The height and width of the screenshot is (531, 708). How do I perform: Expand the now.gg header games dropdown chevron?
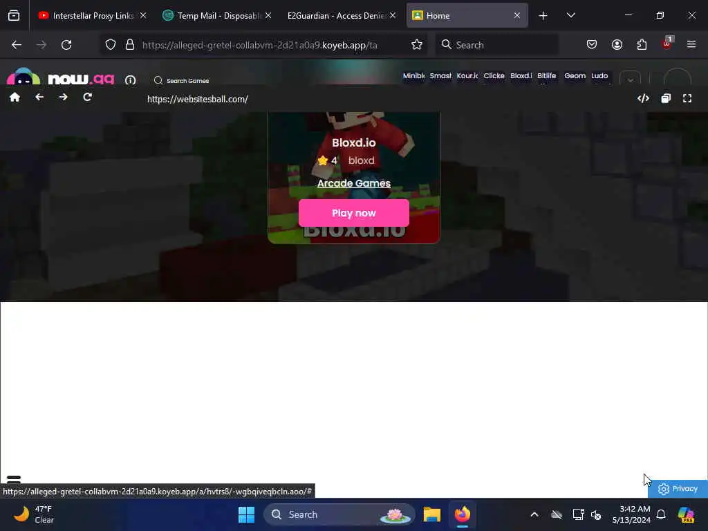click(631, 80)
